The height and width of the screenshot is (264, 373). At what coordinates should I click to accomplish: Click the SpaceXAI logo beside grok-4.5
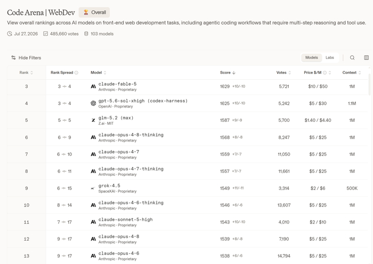[x=93, y=188]
